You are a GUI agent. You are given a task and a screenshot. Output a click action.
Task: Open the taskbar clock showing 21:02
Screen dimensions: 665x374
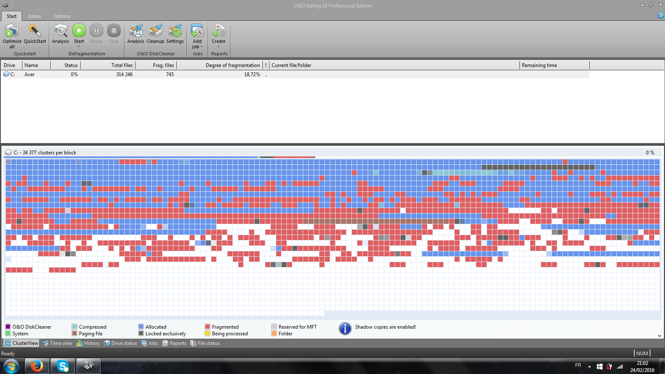click(x=643, y=367)
